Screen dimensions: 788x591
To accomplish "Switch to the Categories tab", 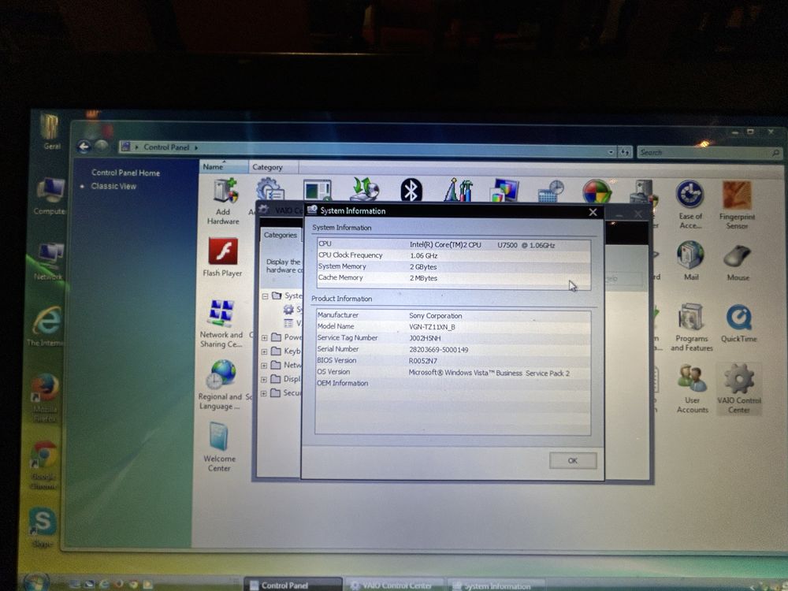I will point(280,235).
